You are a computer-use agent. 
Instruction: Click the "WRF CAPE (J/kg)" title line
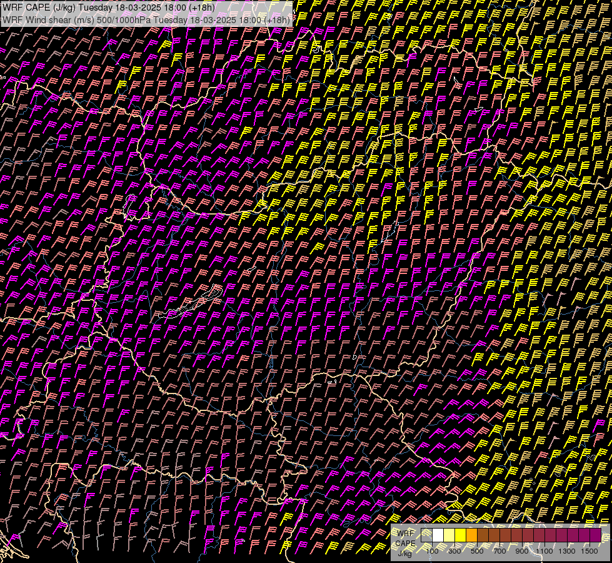pyautogui.click(x=109, y=8)
